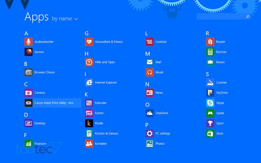Open the Spiele gamepad icon
261x163 pixels.
pos(210,113)
